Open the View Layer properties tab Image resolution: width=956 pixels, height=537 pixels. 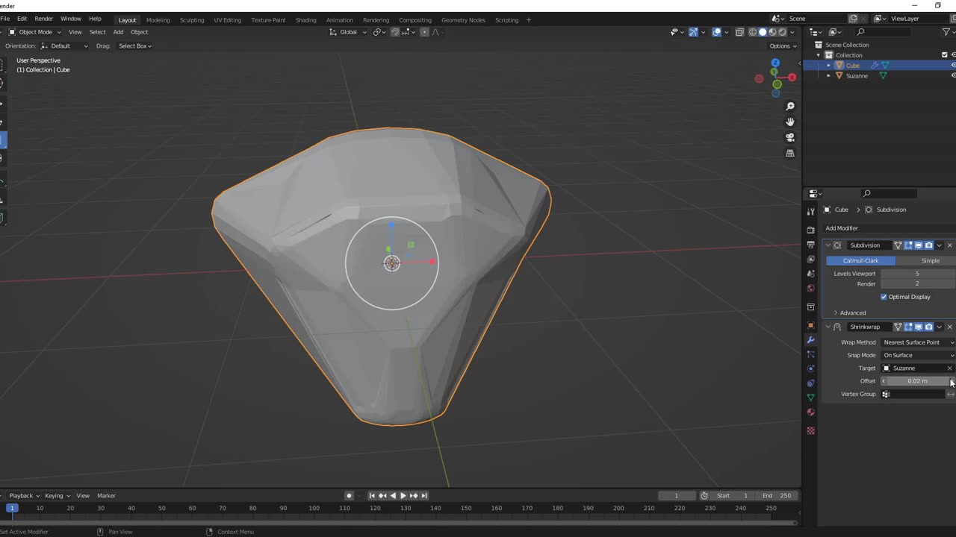(x=811, y=259)
